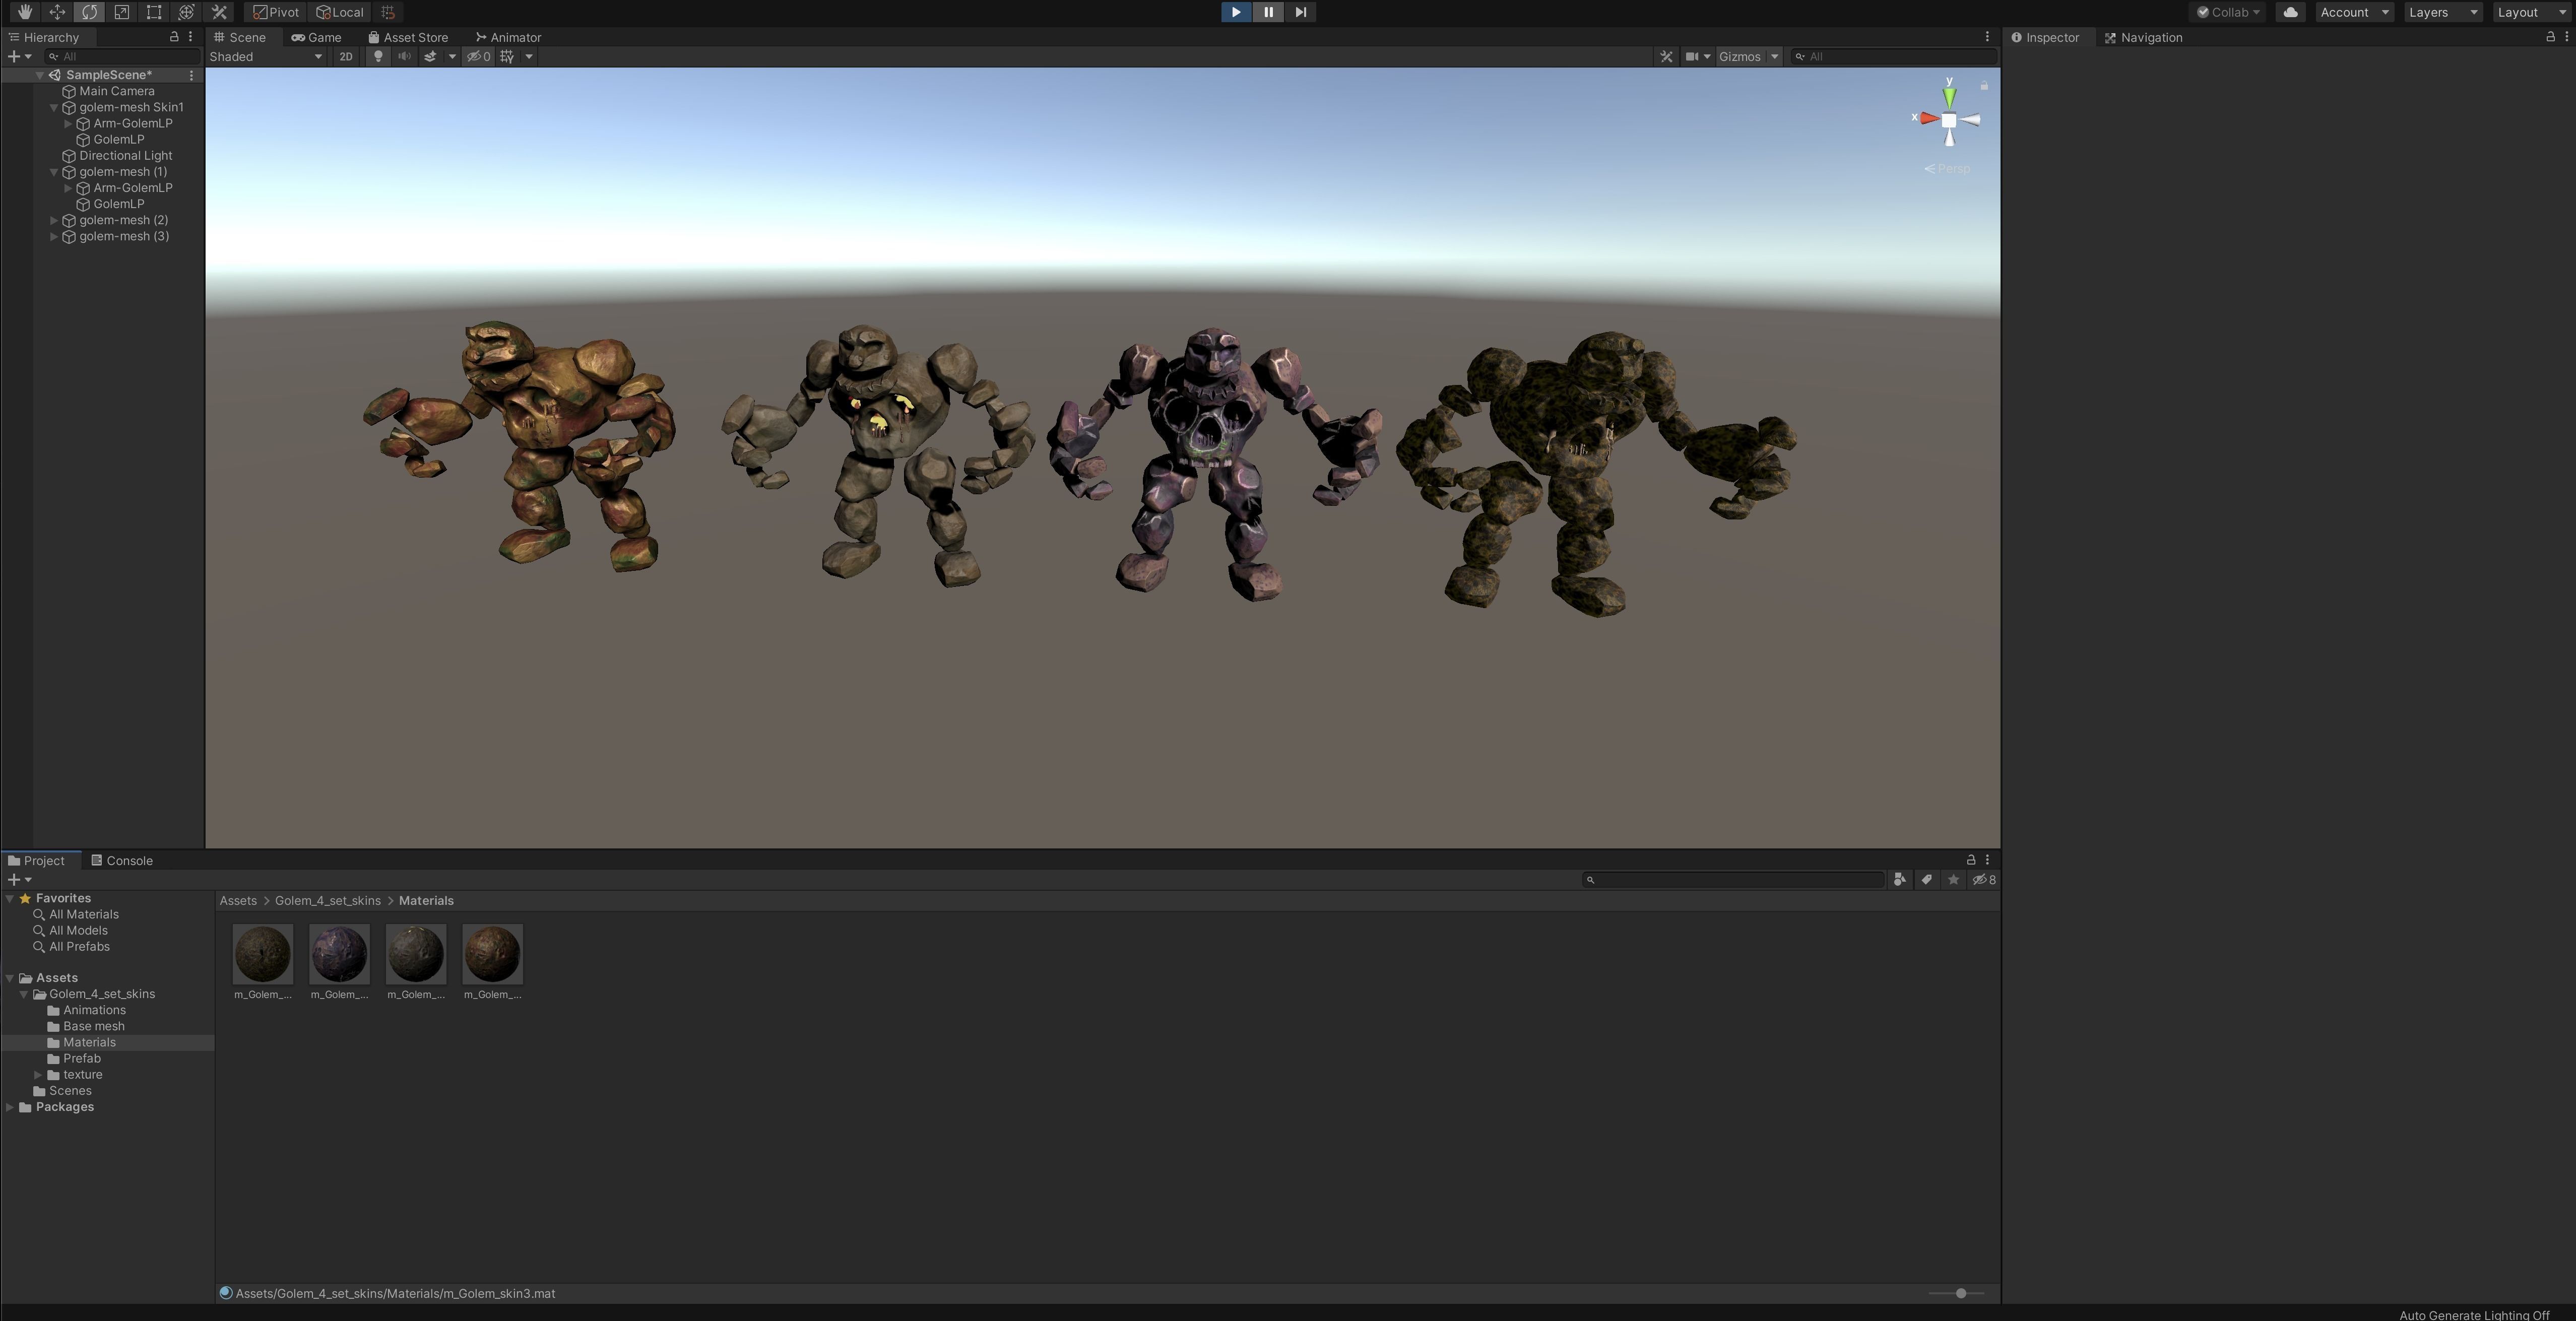Select Main Camera in Hierarchy
Image resolution: width=2576 pixels, height=1321 pixels.
pyautogui.click(x=117, y=91)
